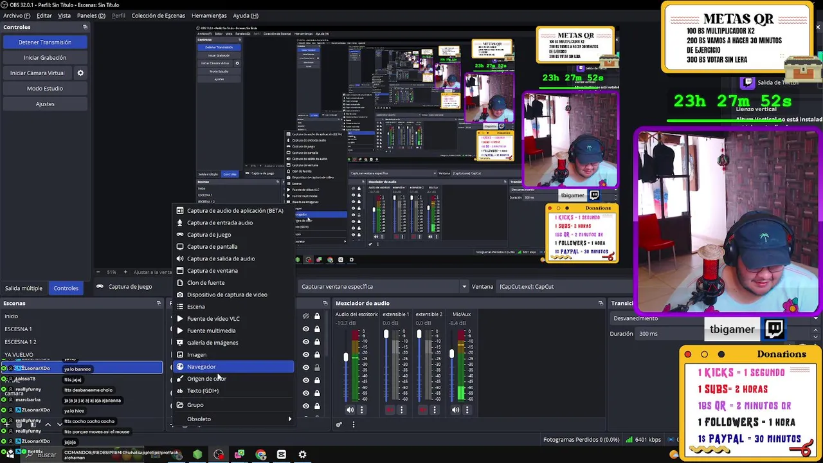Click Detener Transmisión button
Viewport: 823px width, 463px height.
click(x=45, y=42)
